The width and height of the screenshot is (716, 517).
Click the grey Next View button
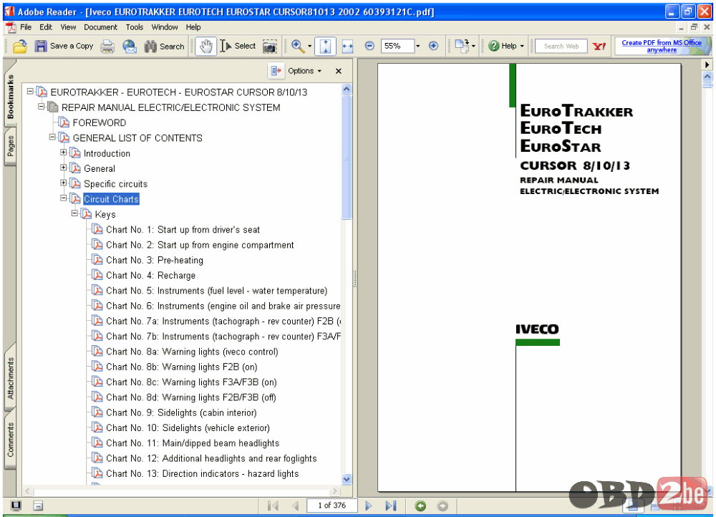click(x=442, y=506)
